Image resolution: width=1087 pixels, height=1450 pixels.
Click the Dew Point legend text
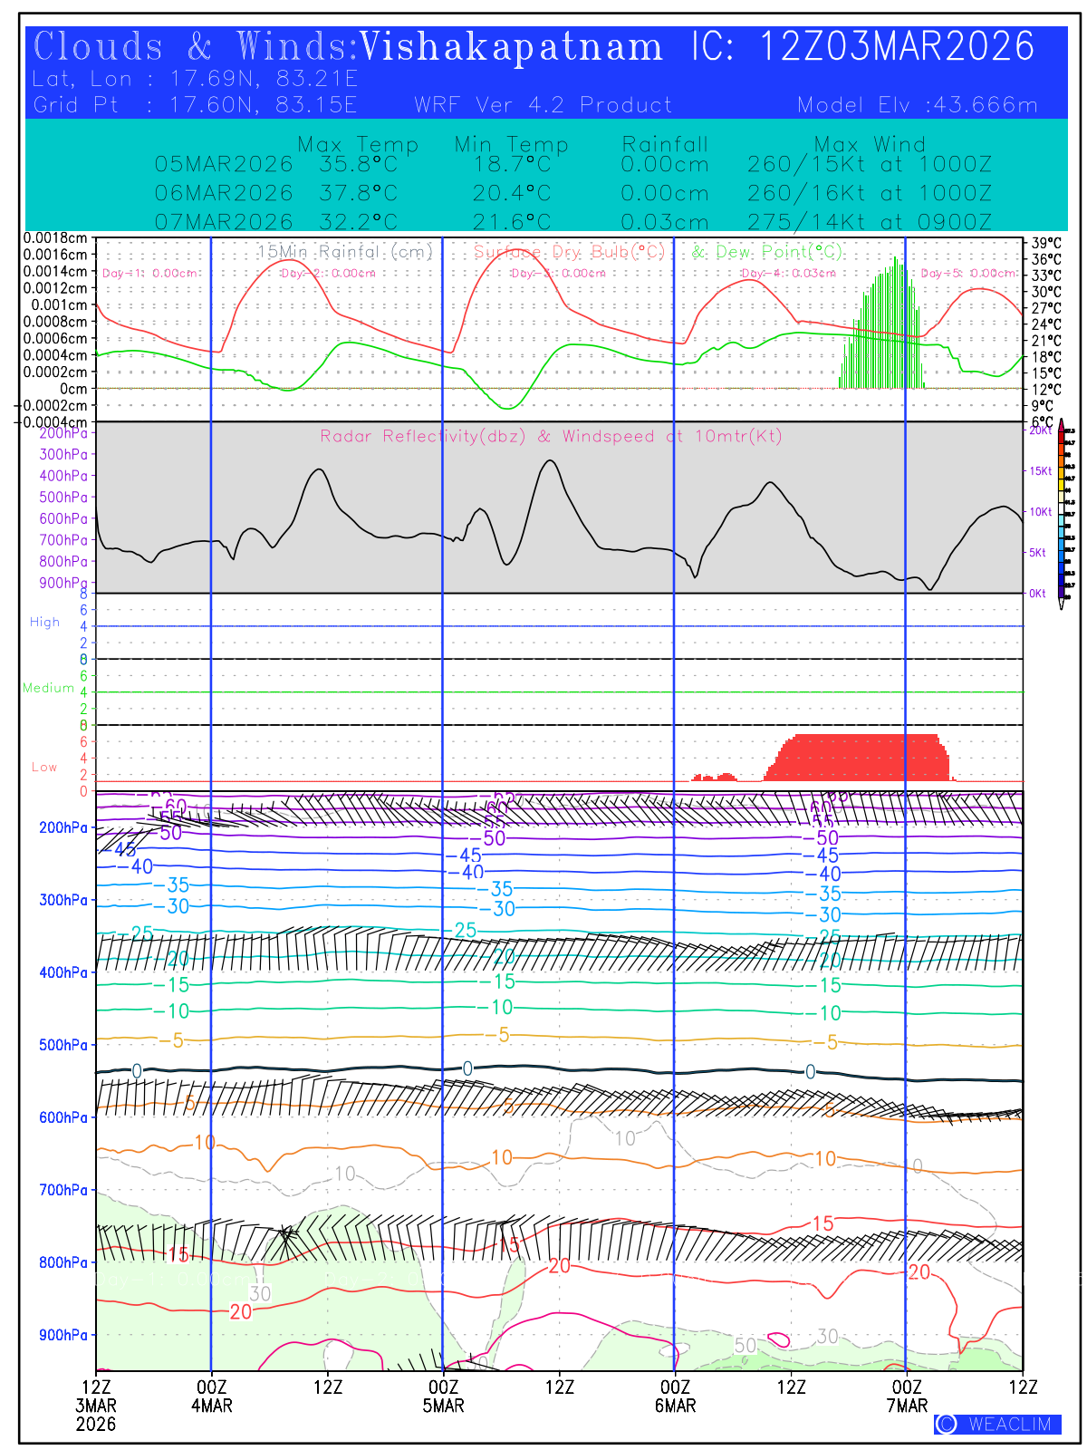[x=766, y=252]
